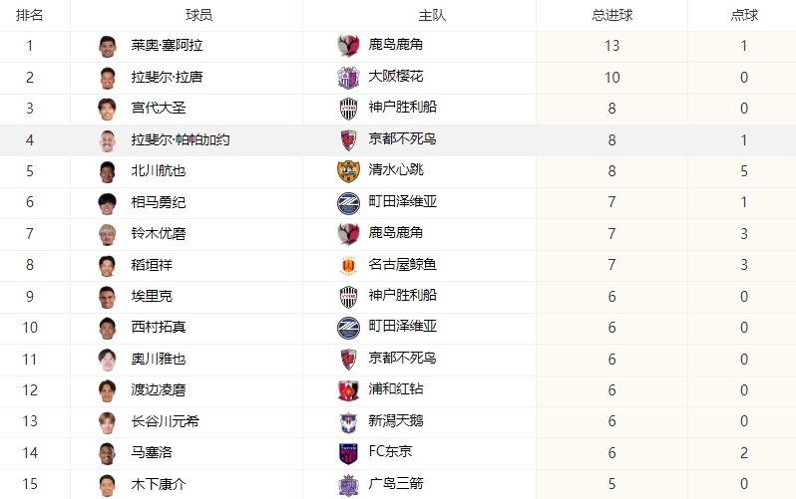796x499 pixels.
Task: Open player link 拉斐尔·帕帕加约
Action: (180, 139)
